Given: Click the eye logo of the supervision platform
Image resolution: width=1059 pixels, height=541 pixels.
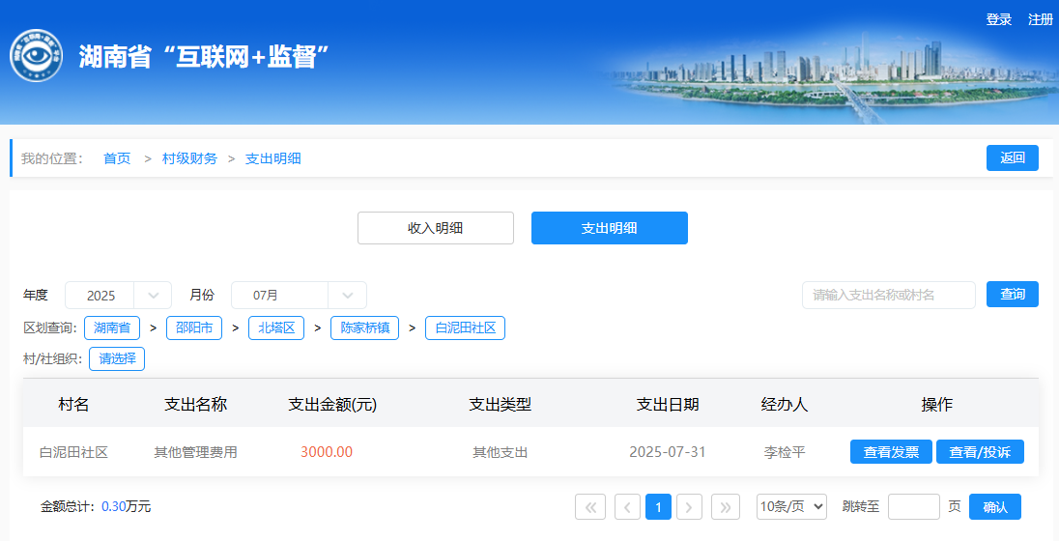Looking at the screenshot, I should pos(37,56).
